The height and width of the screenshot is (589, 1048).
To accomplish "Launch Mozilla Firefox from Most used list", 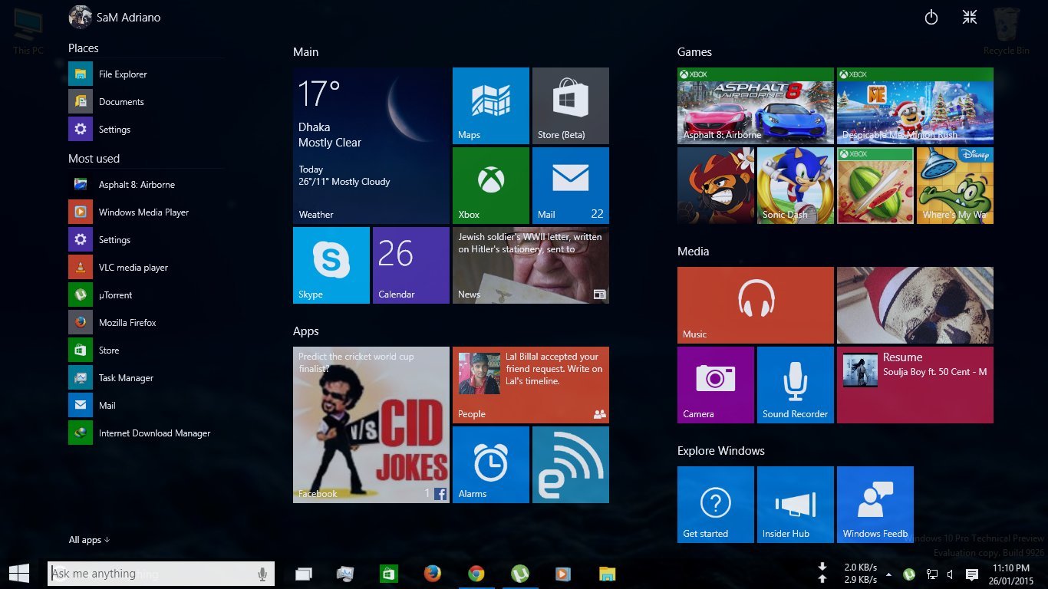I will (146, 323).
